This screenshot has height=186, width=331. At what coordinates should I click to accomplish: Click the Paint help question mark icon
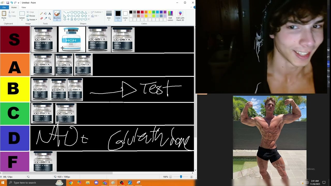[194, 7]
